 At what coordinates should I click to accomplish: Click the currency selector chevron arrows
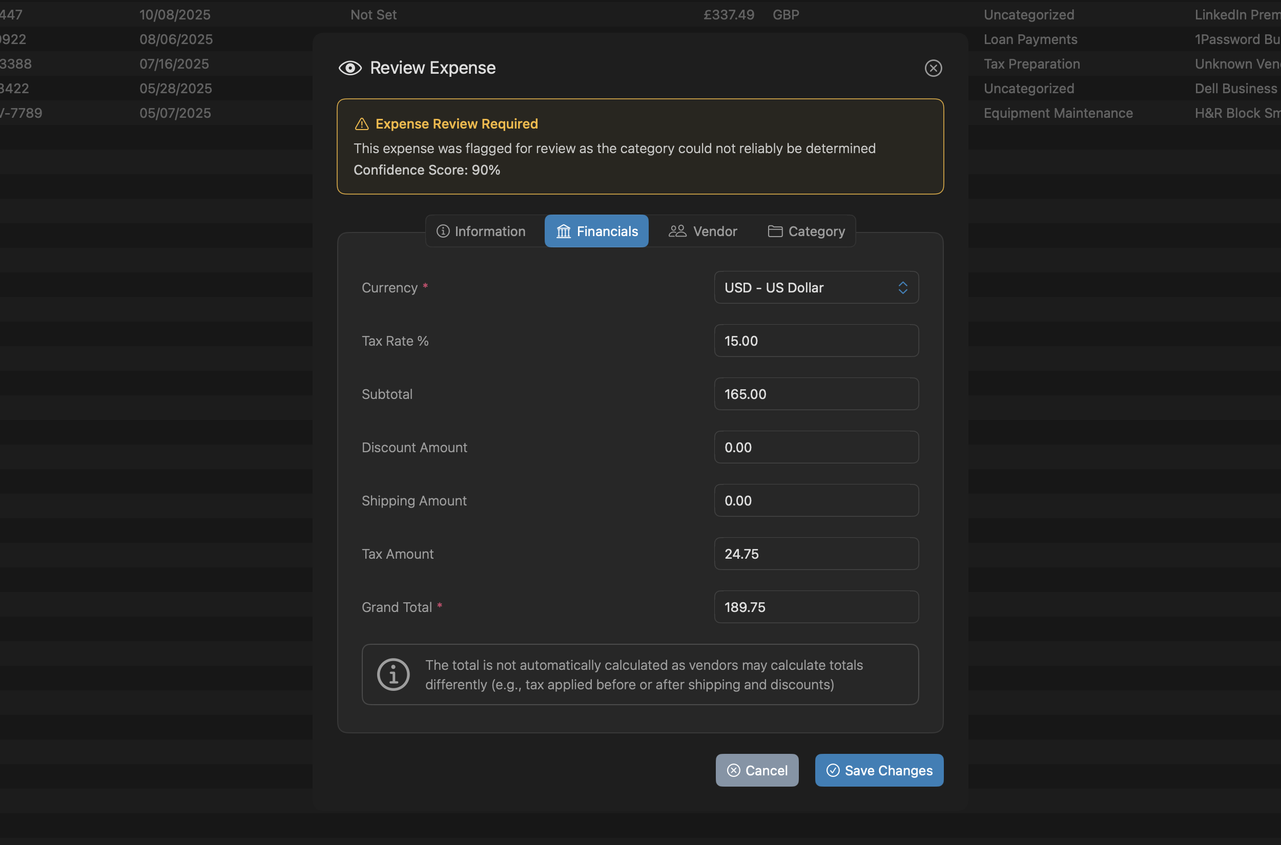tap(902, 287)
